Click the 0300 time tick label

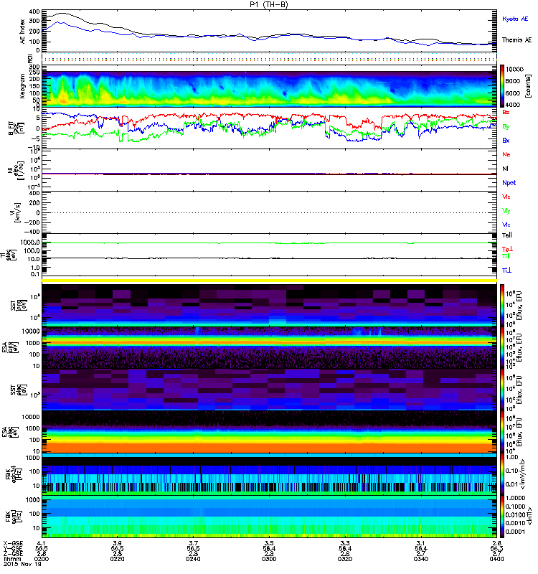269,559
